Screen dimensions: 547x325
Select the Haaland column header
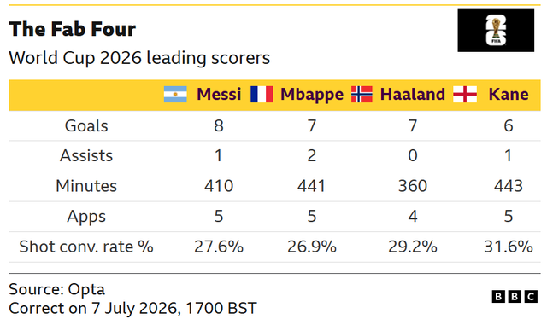point(412,95)
